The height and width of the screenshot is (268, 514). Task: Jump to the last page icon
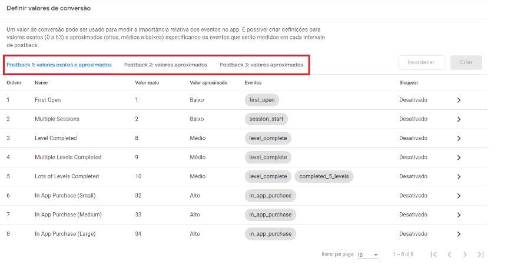480,254
